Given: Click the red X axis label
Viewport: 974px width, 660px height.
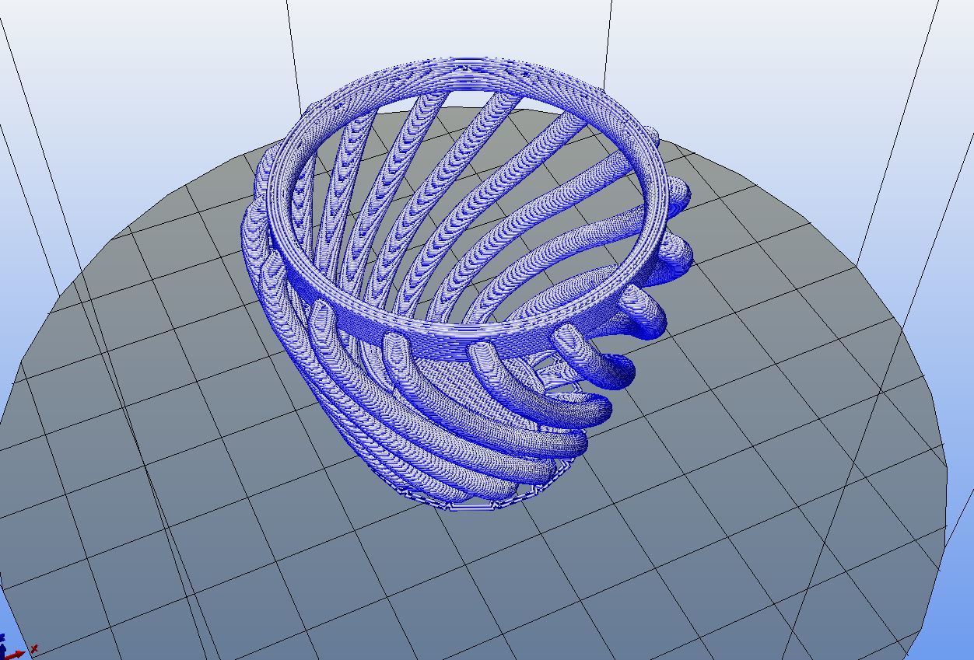Looking at the screenshot, I should point(34,648).
